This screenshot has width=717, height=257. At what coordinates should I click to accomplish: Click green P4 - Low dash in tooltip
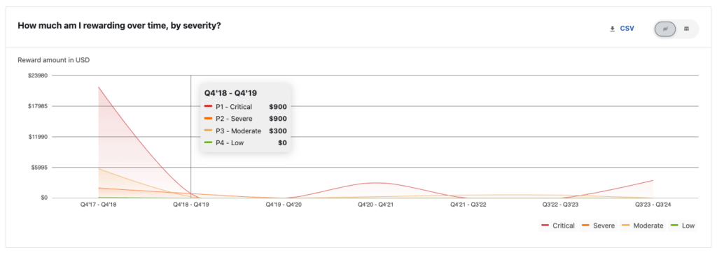tap(208, 142)
